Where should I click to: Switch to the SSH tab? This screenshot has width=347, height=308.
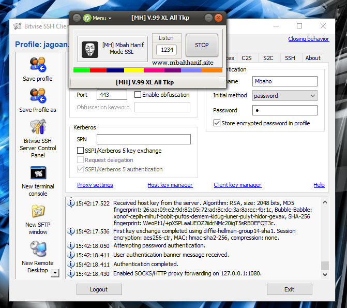(290, 58)
